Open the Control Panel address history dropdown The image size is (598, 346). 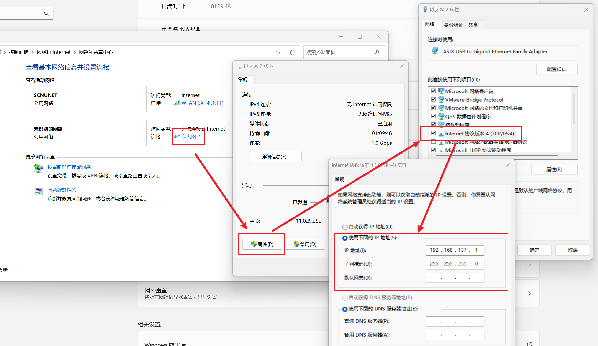coord(278,52)
